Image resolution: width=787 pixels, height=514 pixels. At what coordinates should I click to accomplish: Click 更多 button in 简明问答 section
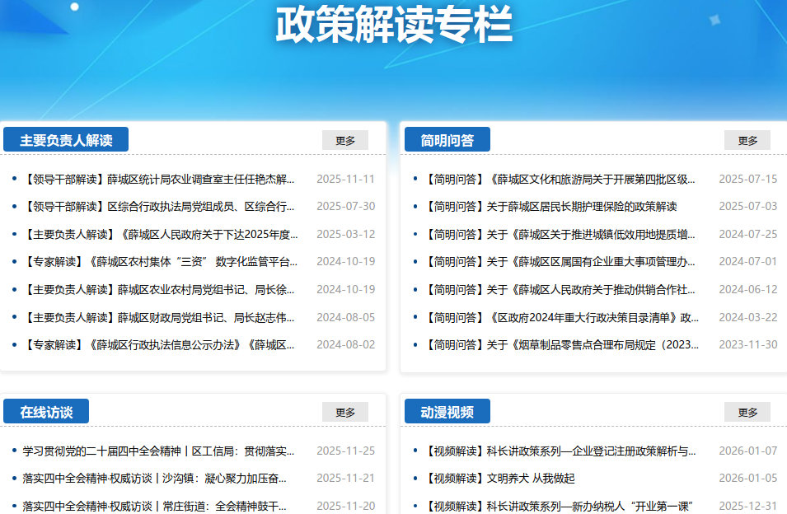(x=747, y=140)
